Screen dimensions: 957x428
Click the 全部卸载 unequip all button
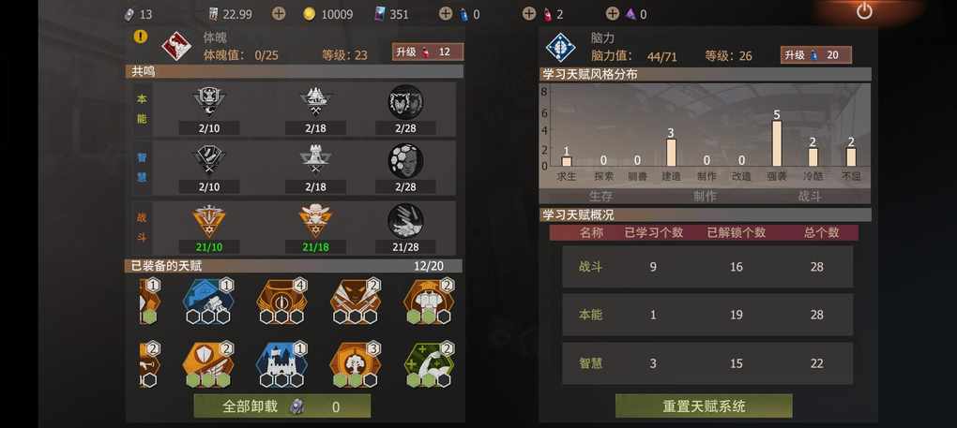(282, 406)
